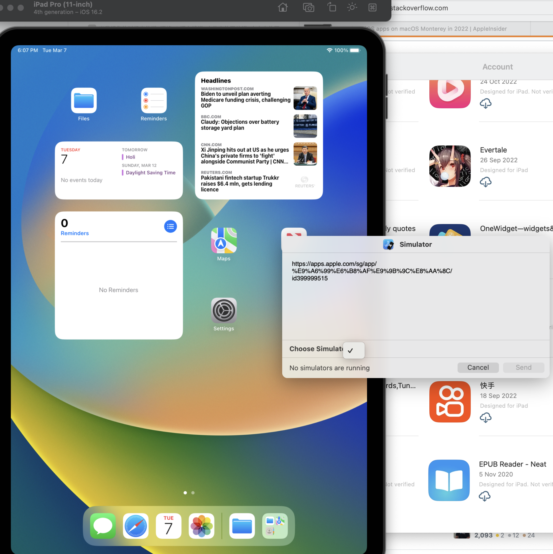This screenshot has height=554, width=553.
Task: Rotate the simulated device
Action: 332,7
